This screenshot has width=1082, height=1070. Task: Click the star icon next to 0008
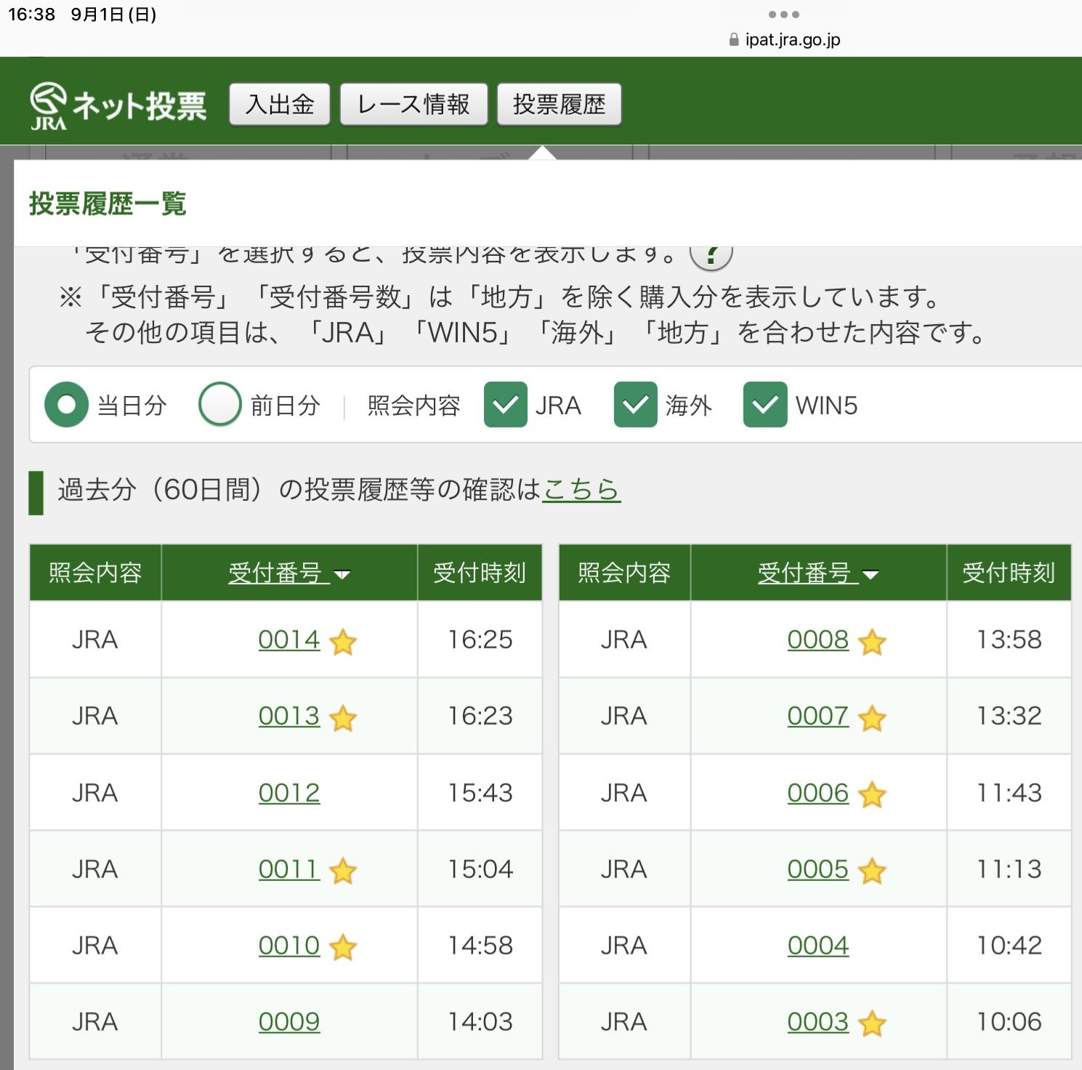click(x=872, y=642)
